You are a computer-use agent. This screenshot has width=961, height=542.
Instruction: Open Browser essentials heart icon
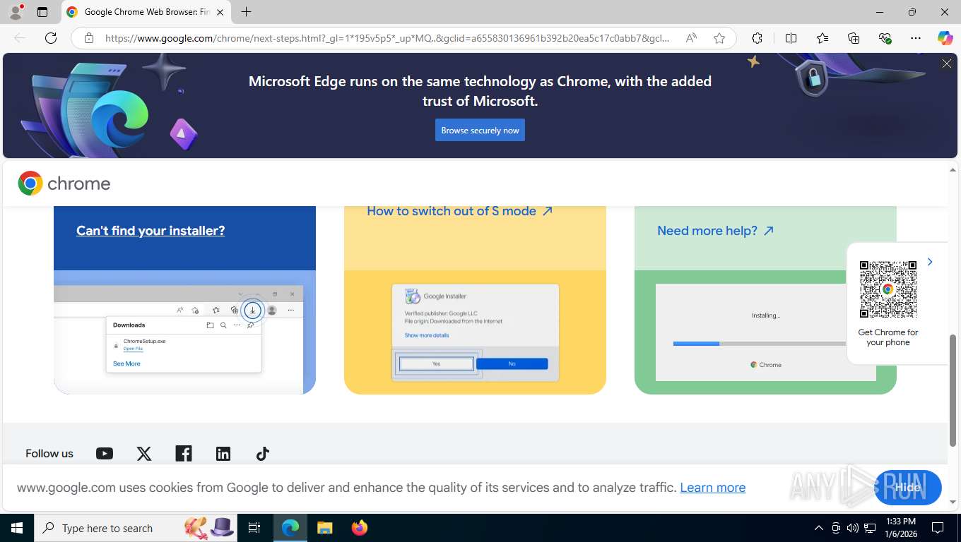(x=885, y=38)
